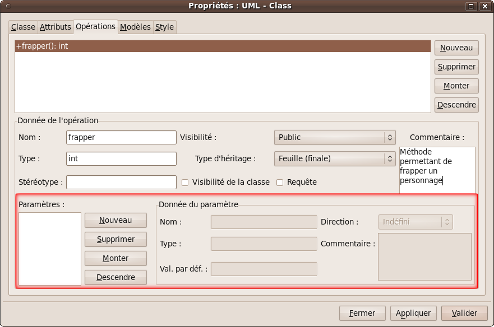Click the Type field containing int
494x327 pixels.
121,158
